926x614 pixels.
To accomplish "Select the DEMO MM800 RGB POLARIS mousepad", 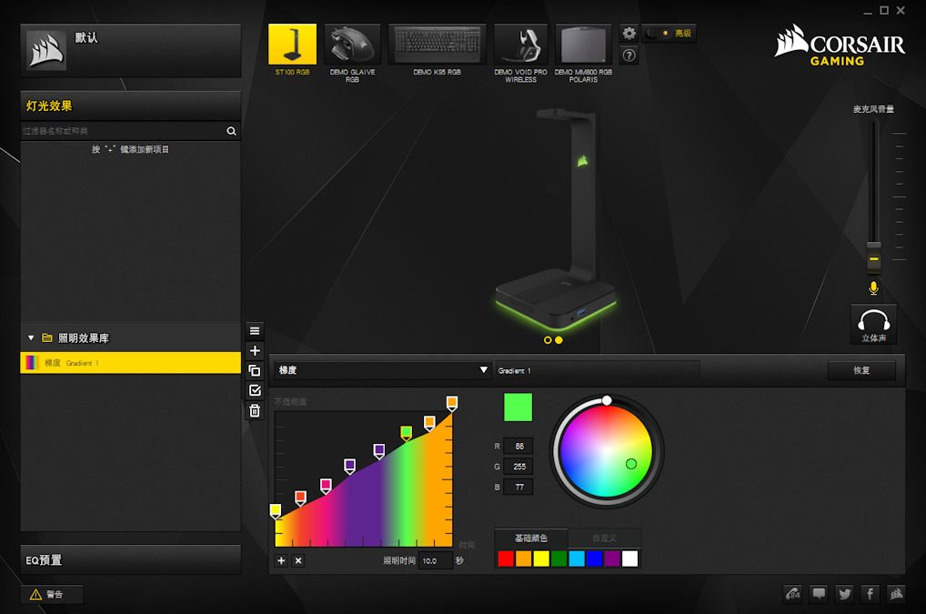I will (583, 45).
